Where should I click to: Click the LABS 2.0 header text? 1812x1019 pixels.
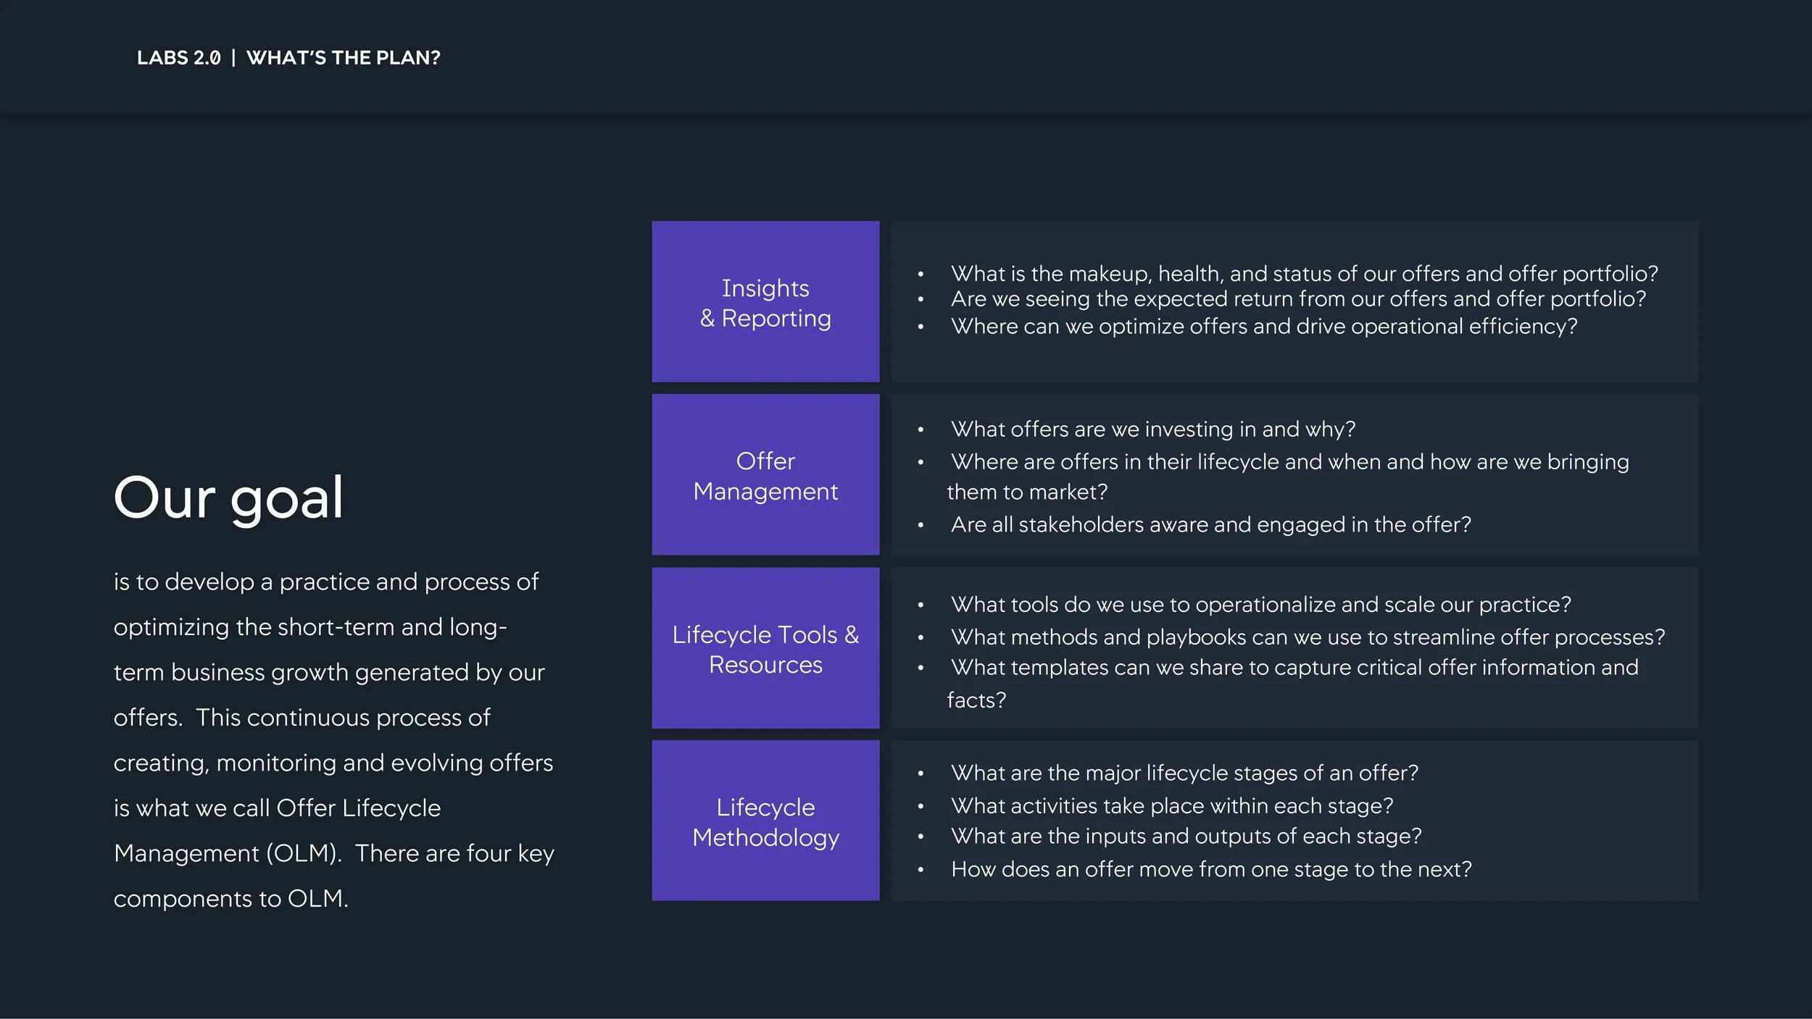click(x=178, y=58)
